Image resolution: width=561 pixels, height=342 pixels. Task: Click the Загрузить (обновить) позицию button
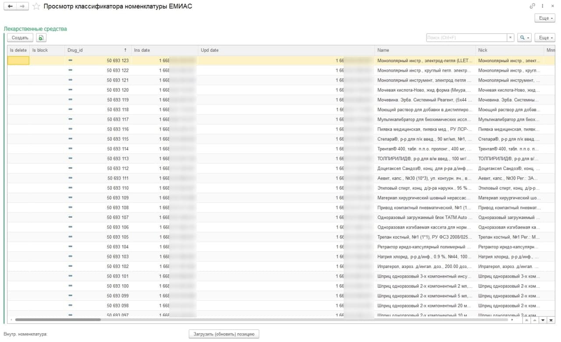point(224,334)
